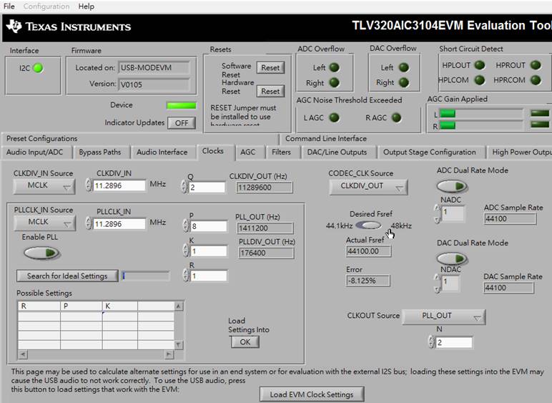Viewport: 552px width, 403px height.
Task: Click the PLLCLK_IN 11.2896 input field
Action: (x=119, y=224)
